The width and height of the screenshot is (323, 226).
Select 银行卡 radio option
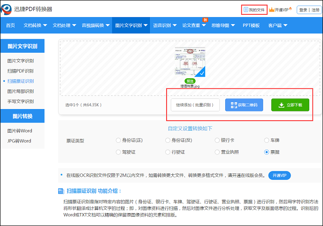click(217, 140)
